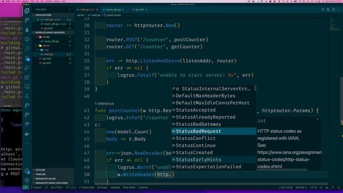
Task: Close main.go in Open Editors list
Action: (x=38, y=19)
